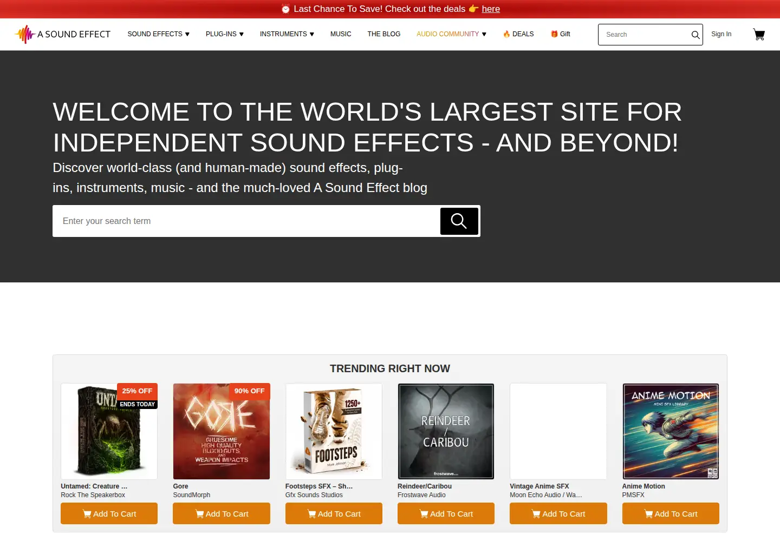This screenshot has height=541, width=780.
Task: Click the 'Vintage Anime SFX' product title
Action: [x=539, y=486]
